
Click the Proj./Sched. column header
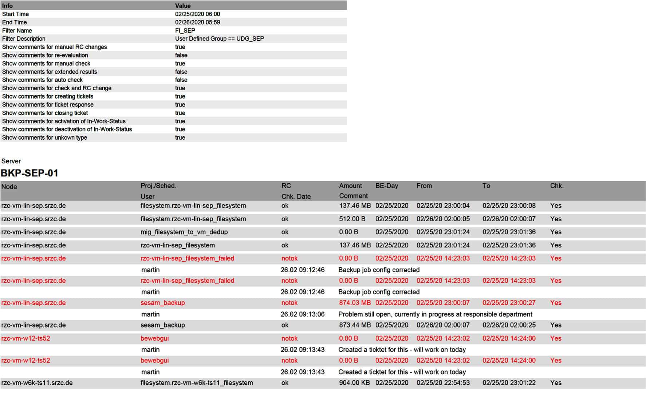pos(158,186)
